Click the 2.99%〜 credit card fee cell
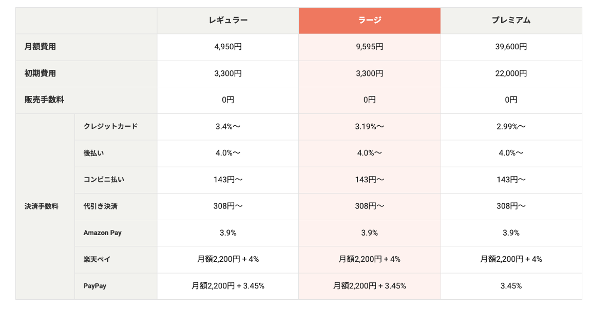 click(x=511, y=126)
